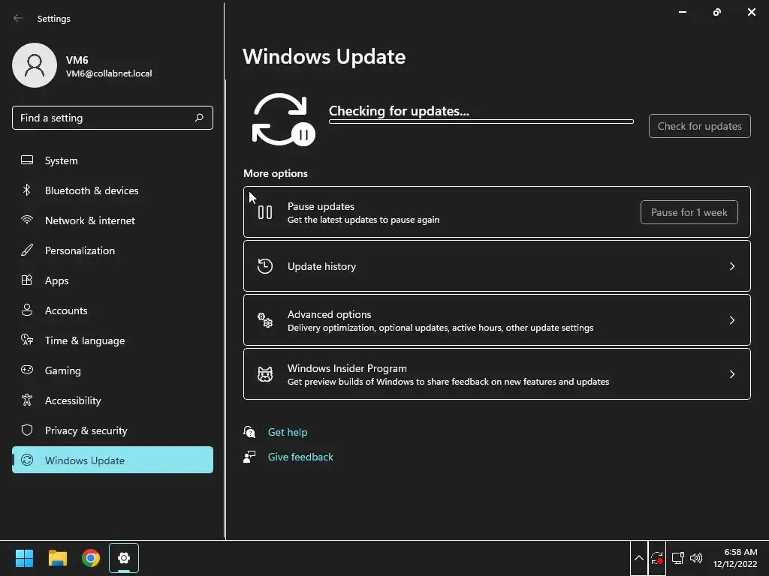Open Network & internet category
This screenshot has width=769, height=576.
pyautogui.click(x=113, y=220)
